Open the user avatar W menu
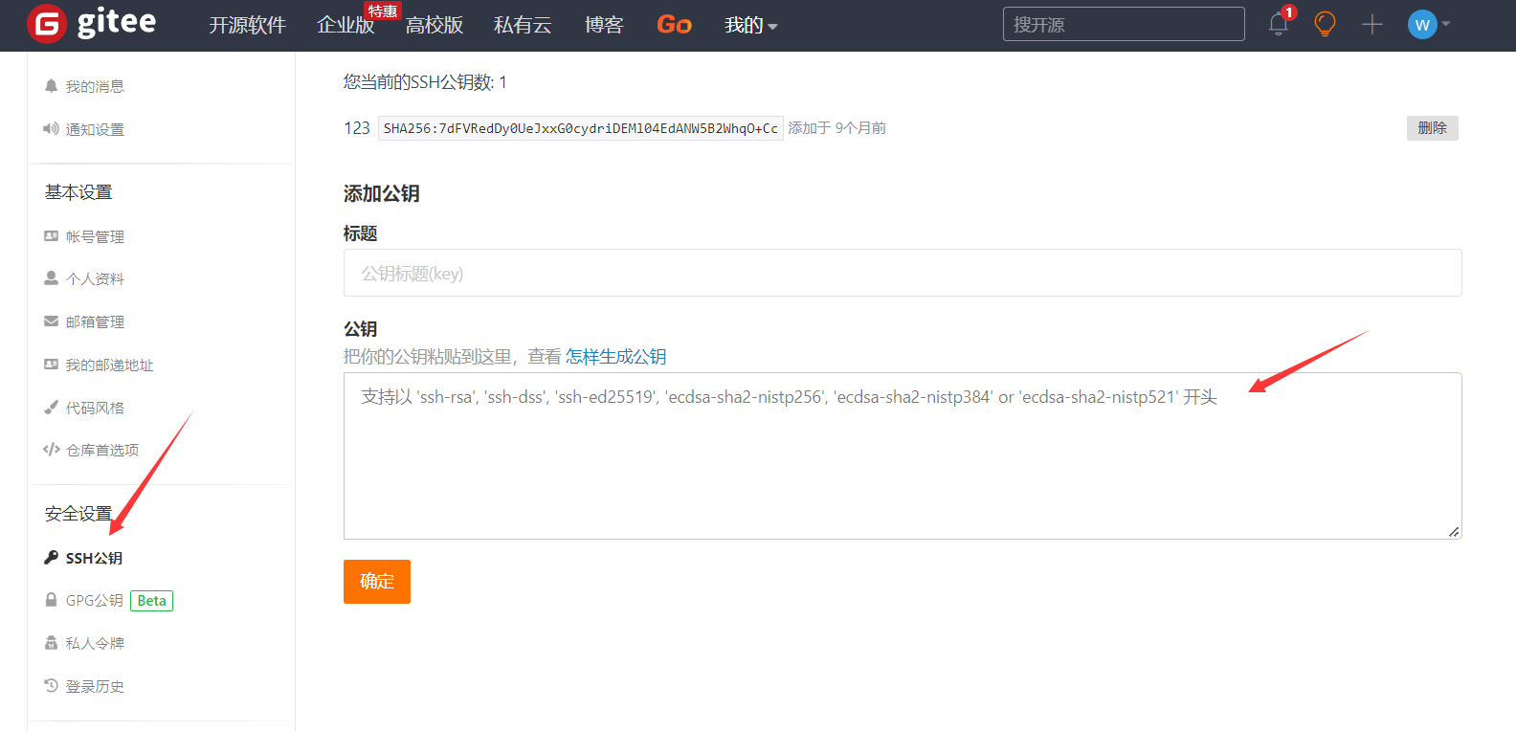The width and height of the screenshot is (1516, 731). click(1423, 25)
